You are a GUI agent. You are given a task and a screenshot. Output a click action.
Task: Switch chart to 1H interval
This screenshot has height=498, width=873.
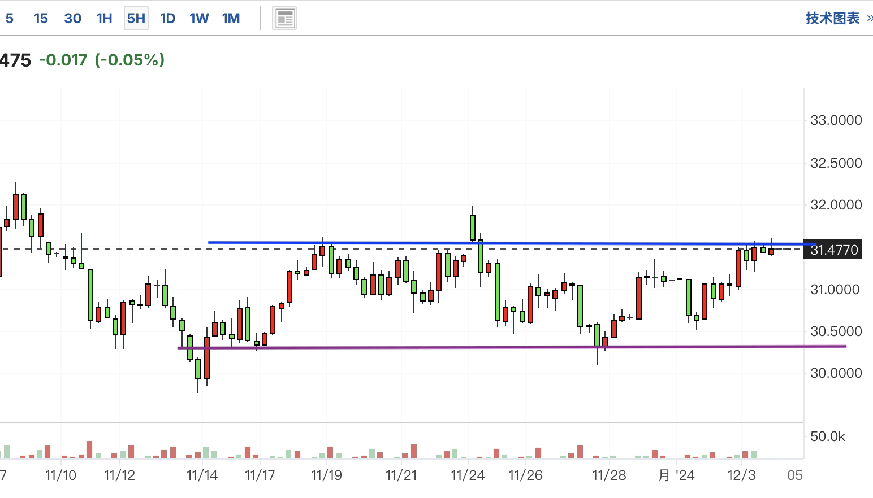click(x=104, y=19)
